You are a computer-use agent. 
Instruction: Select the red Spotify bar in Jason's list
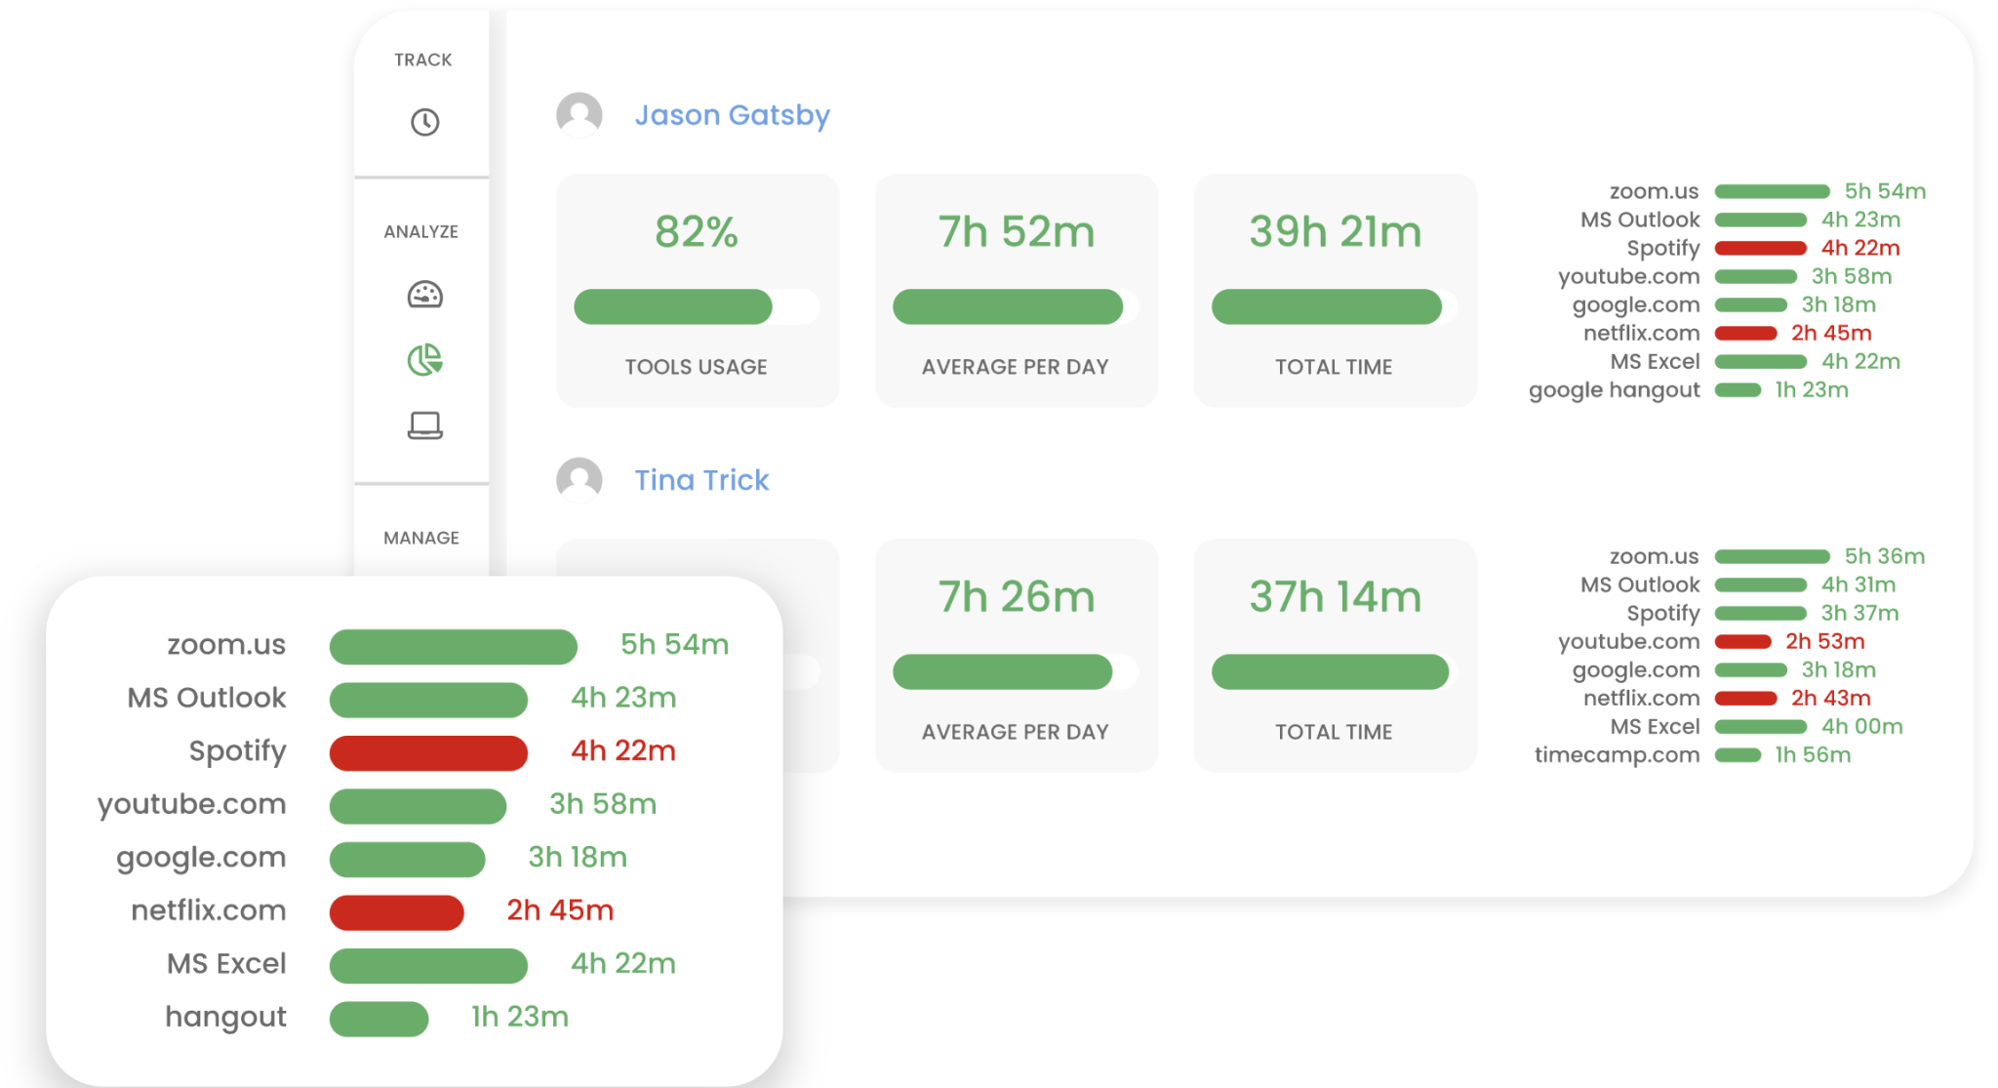point(1761,248)
